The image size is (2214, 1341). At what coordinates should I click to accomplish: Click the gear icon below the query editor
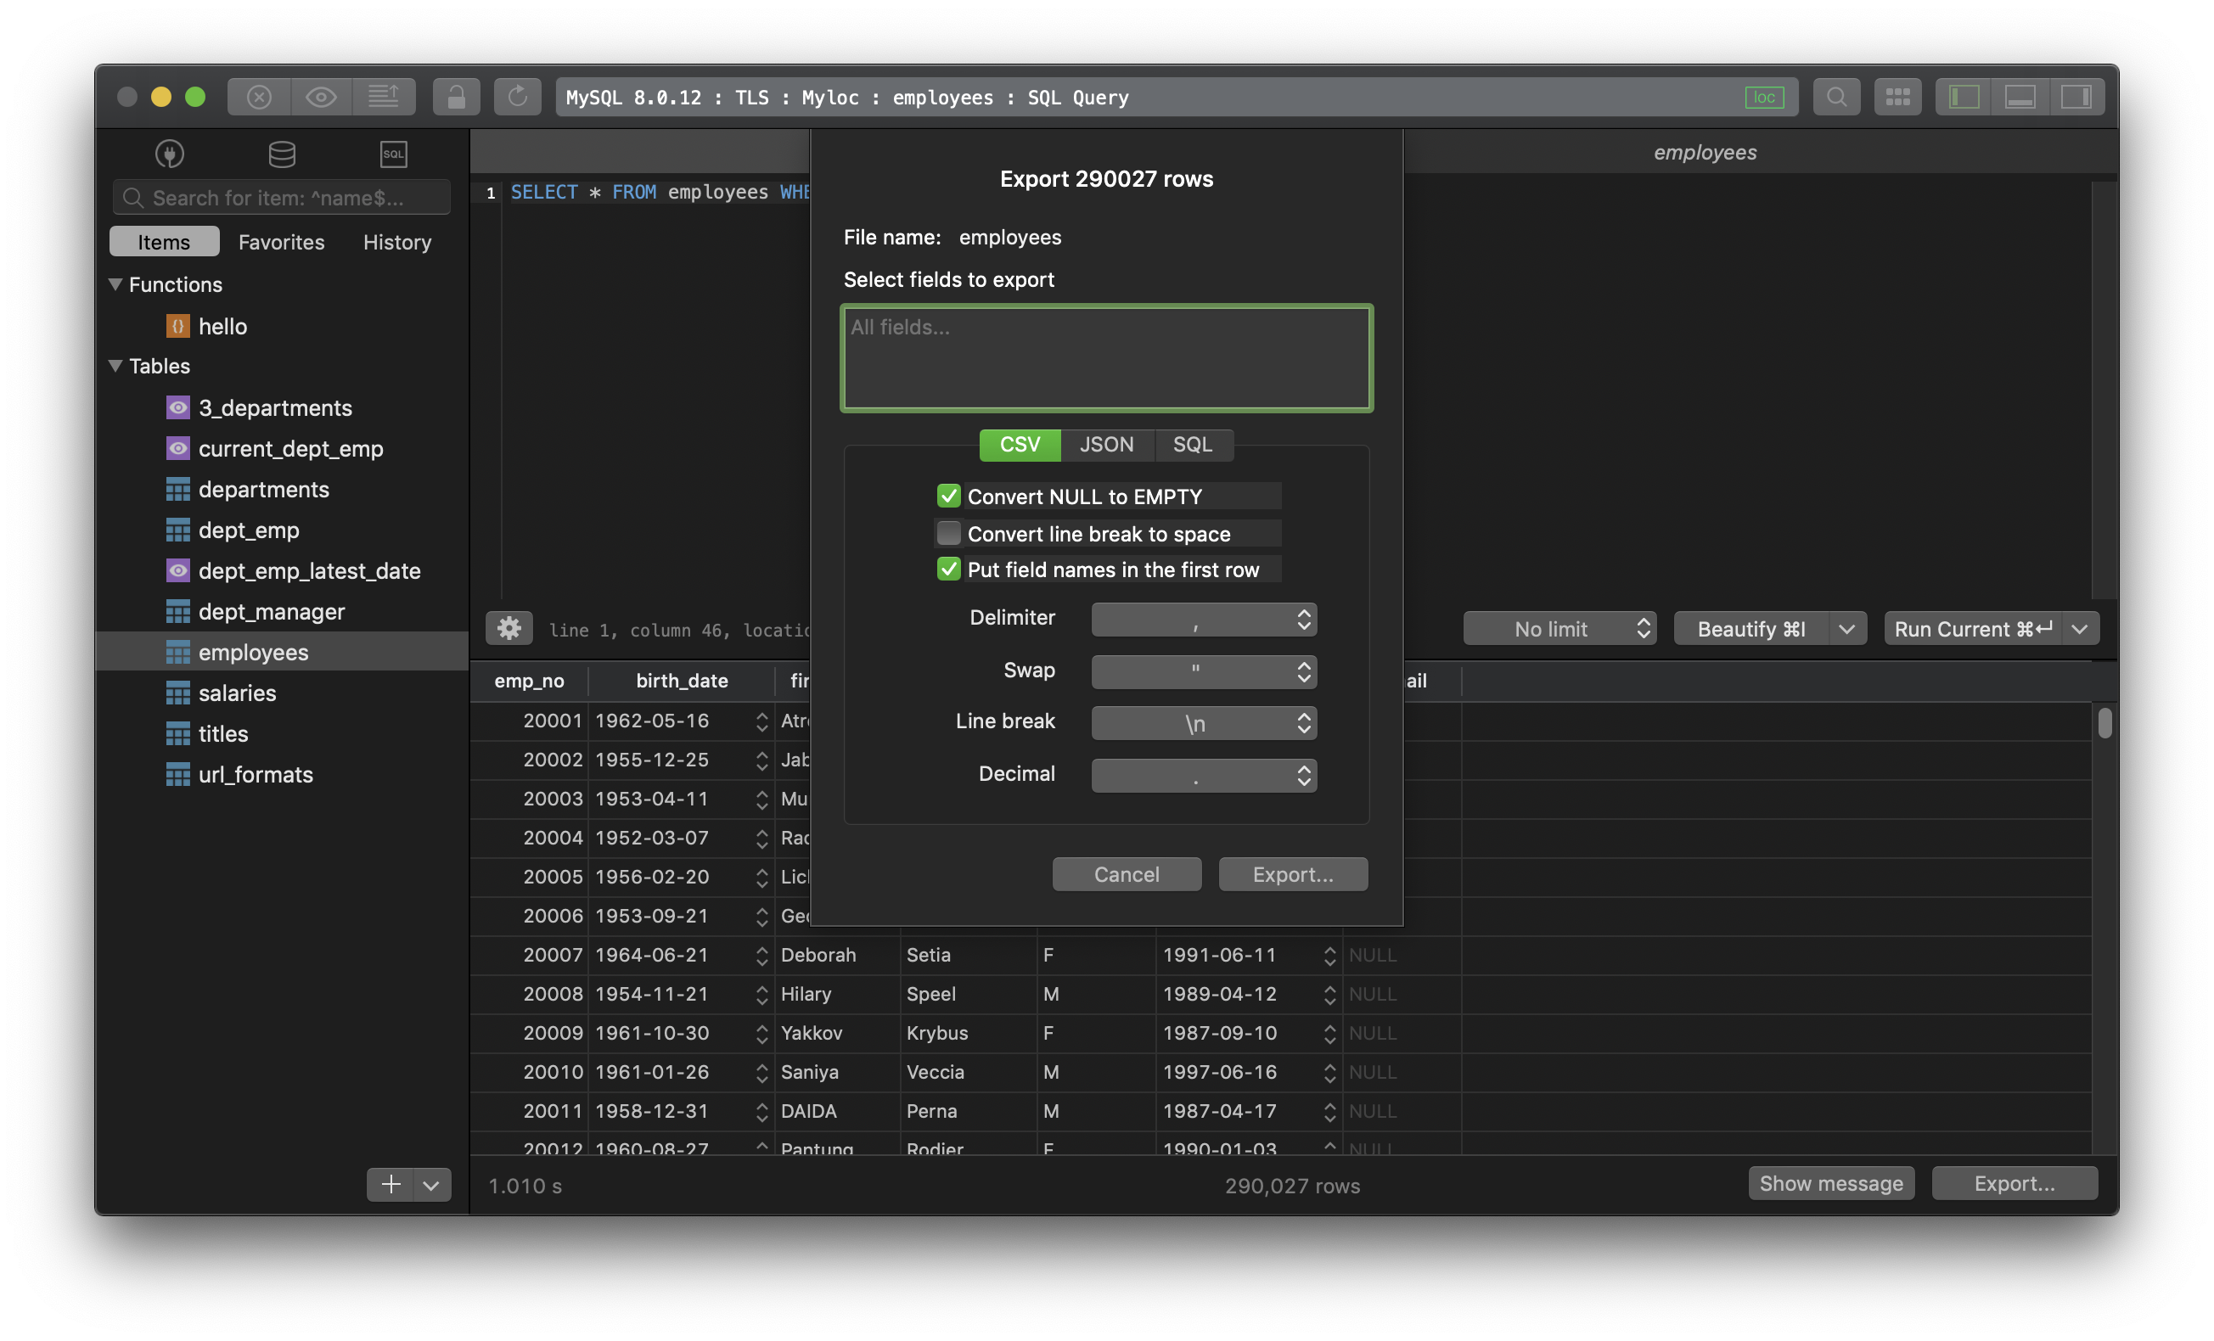tap(509, 628)
